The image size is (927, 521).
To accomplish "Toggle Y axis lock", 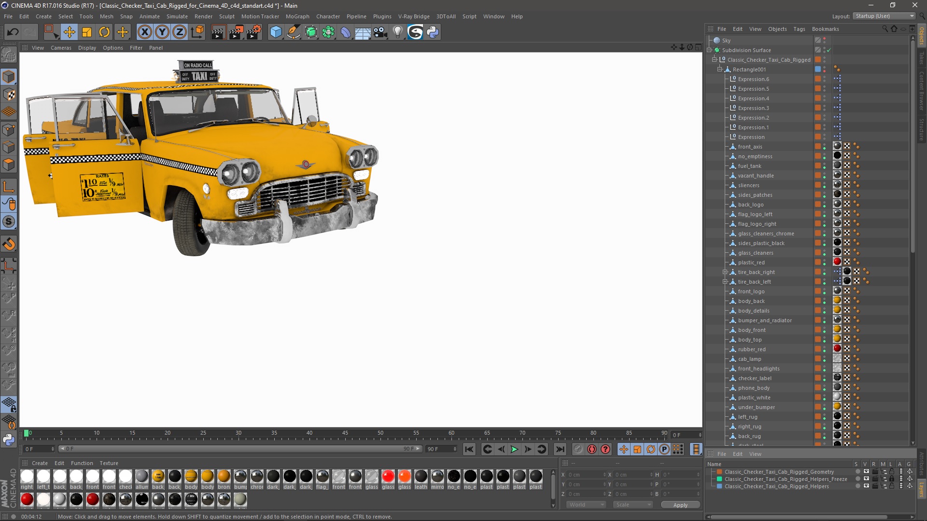I will click(x=162, y=32).
